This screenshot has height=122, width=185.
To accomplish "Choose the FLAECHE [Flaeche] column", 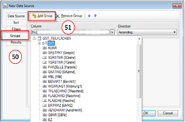I will coord(61,101).
